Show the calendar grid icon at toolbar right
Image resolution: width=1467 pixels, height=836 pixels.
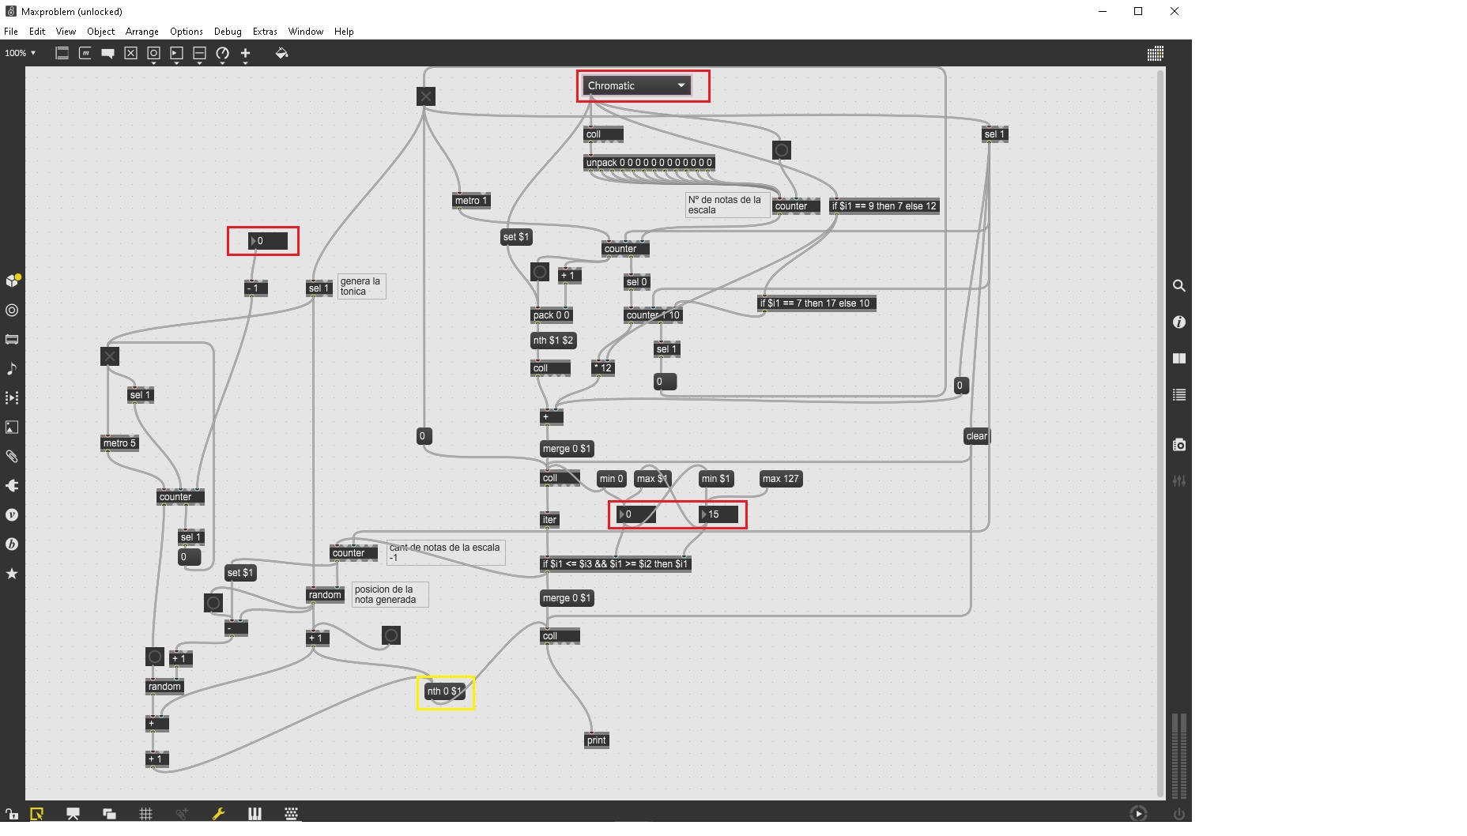tap(1155, 53)
